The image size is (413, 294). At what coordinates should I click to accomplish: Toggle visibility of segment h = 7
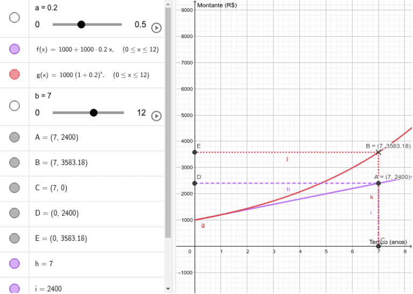tap(15, 263)
